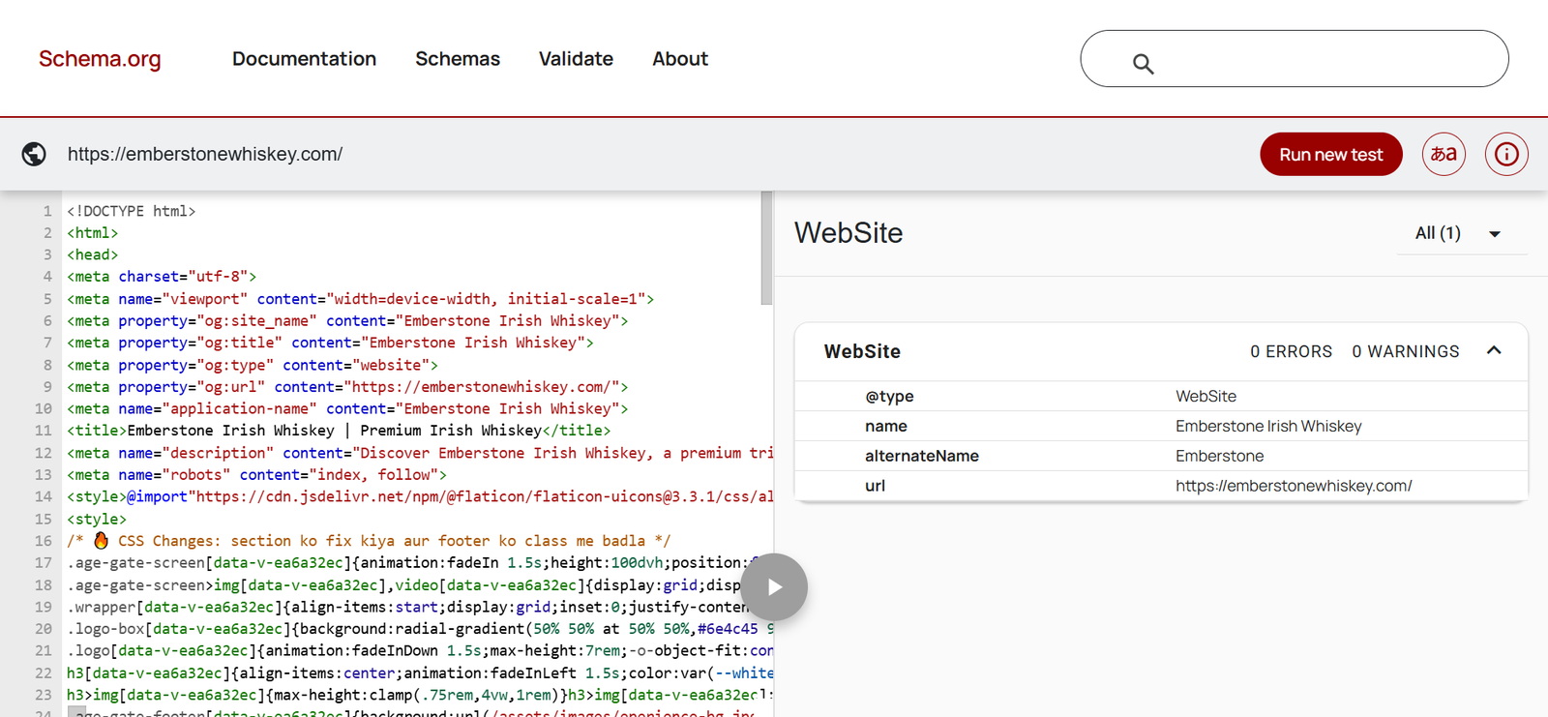The image size is (1548, 717).
Task: Select the alternateName property label
Action: click(922, 457)
